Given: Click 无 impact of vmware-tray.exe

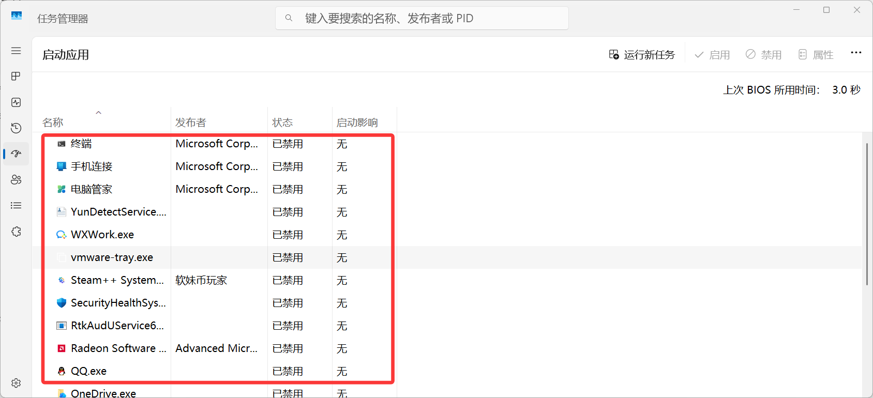Looking at the screenshot, I should (342, 257).
